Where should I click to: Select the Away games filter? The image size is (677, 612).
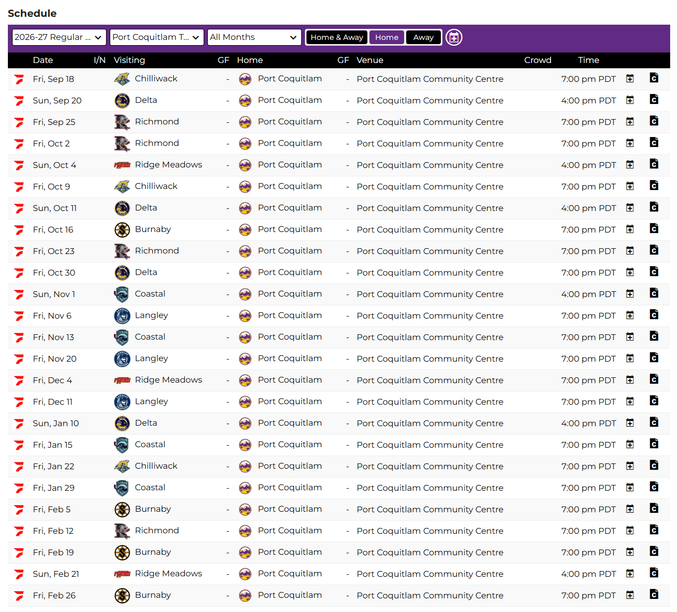click(424, 37)
